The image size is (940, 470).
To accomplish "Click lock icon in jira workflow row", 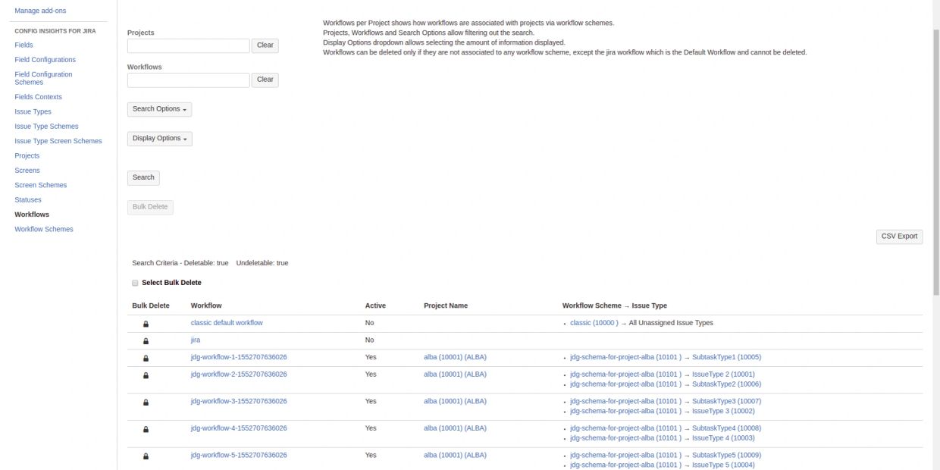I will (x=146, y=341).
